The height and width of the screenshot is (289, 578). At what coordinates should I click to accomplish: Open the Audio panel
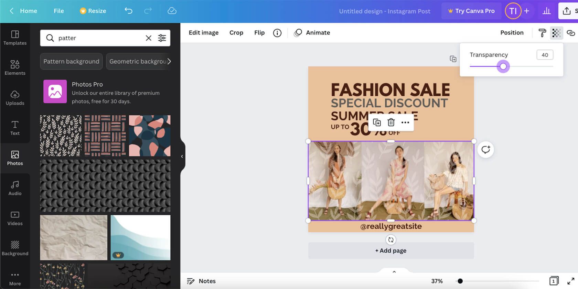15,188
